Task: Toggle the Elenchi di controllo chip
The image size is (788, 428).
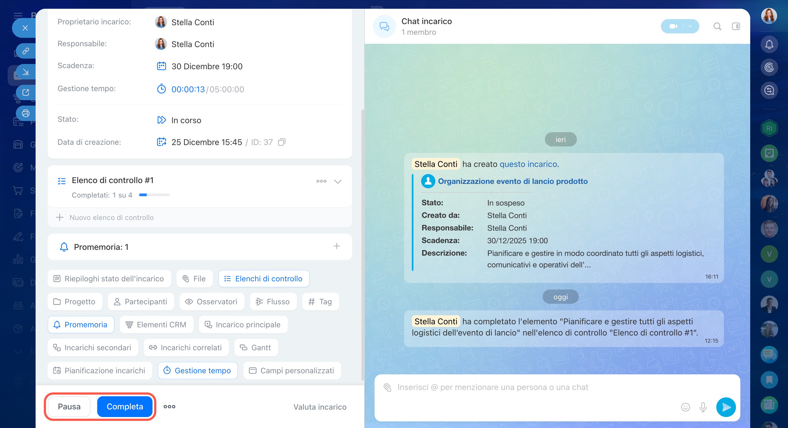Action: pyautogui.click(x=263, y=279)
